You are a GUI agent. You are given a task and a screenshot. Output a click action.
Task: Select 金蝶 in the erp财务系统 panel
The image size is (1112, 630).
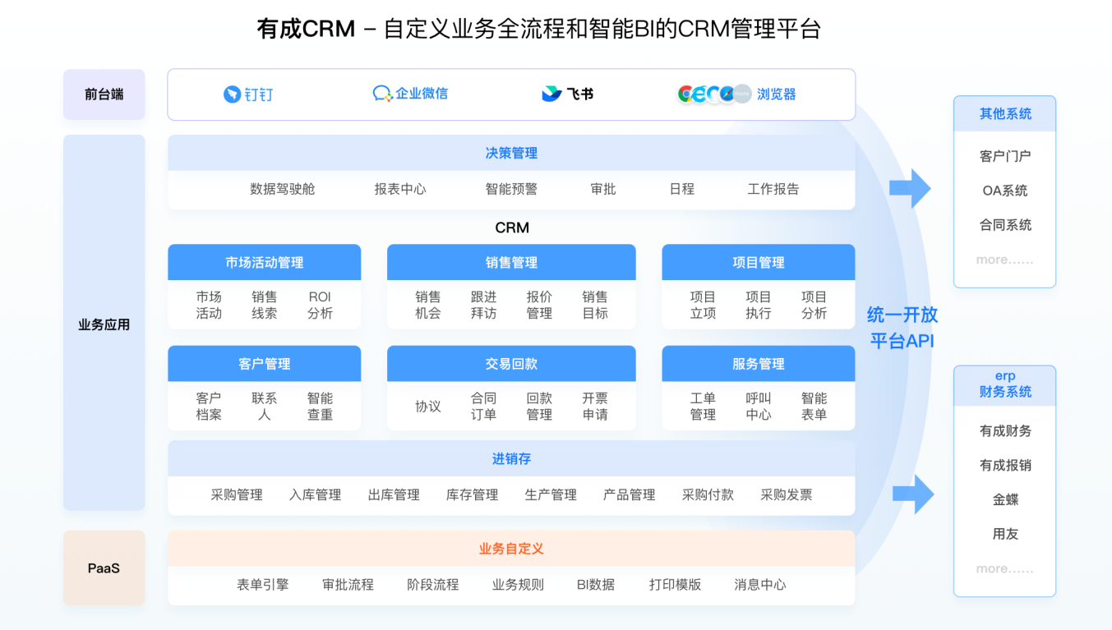tap(1004, 499)
